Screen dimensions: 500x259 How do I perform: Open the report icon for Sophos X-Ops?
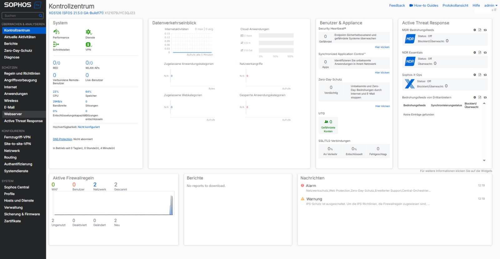coord(480,75)
